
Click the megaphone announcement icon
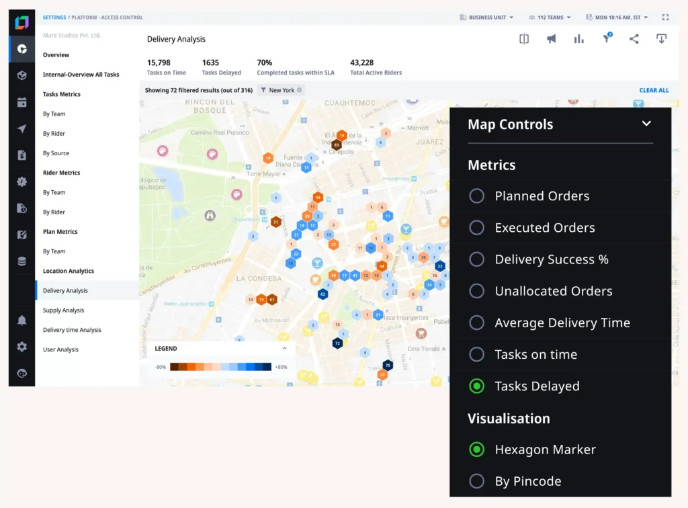pos(552,39)
